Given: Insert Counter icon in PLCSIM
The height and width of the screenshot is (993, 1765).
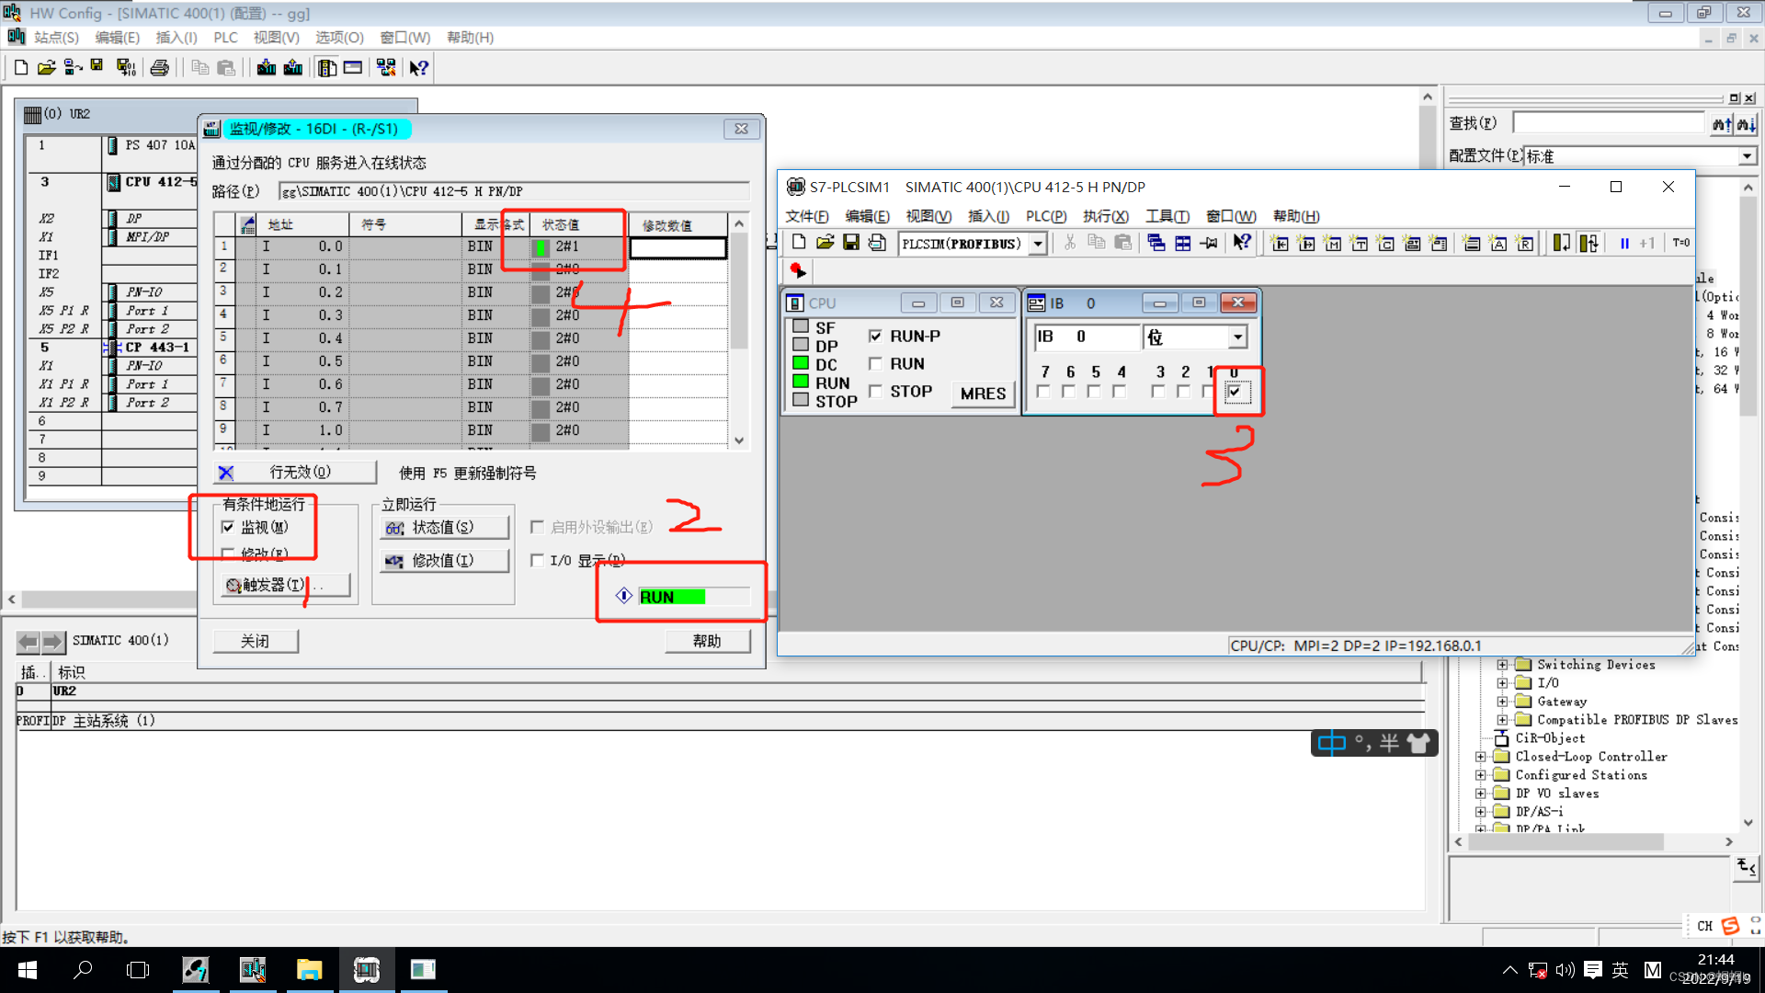Looking at the screenshot, I should click(x=1386, y=243).
